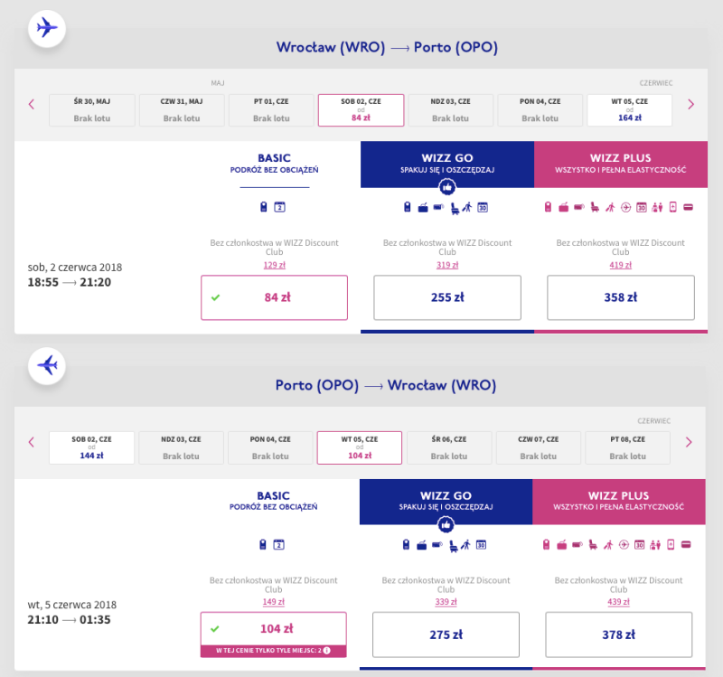Click return WIZZ PLUS fare header

(619, 502)
